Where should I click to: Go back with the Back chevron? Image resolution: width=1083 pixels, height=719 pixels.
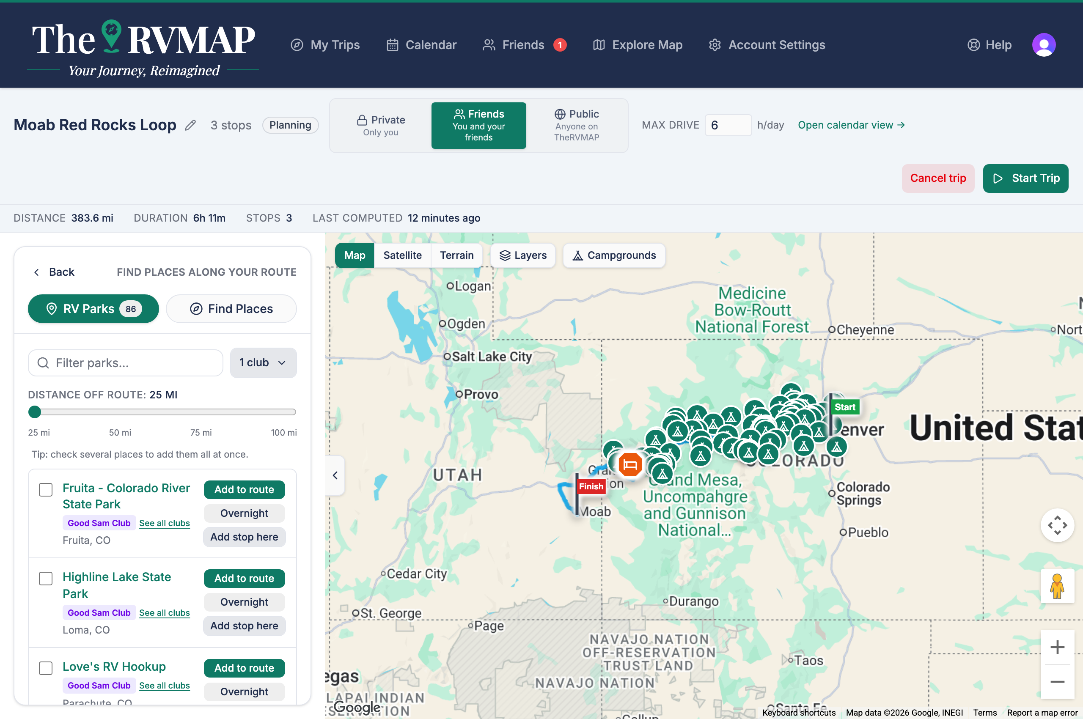54,272
